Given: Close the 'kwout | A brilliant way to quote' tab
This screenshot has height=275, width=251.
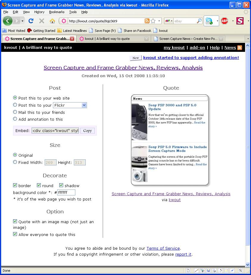Looking at the screenshot, I should pyautogui.click(x=146, y=39).
